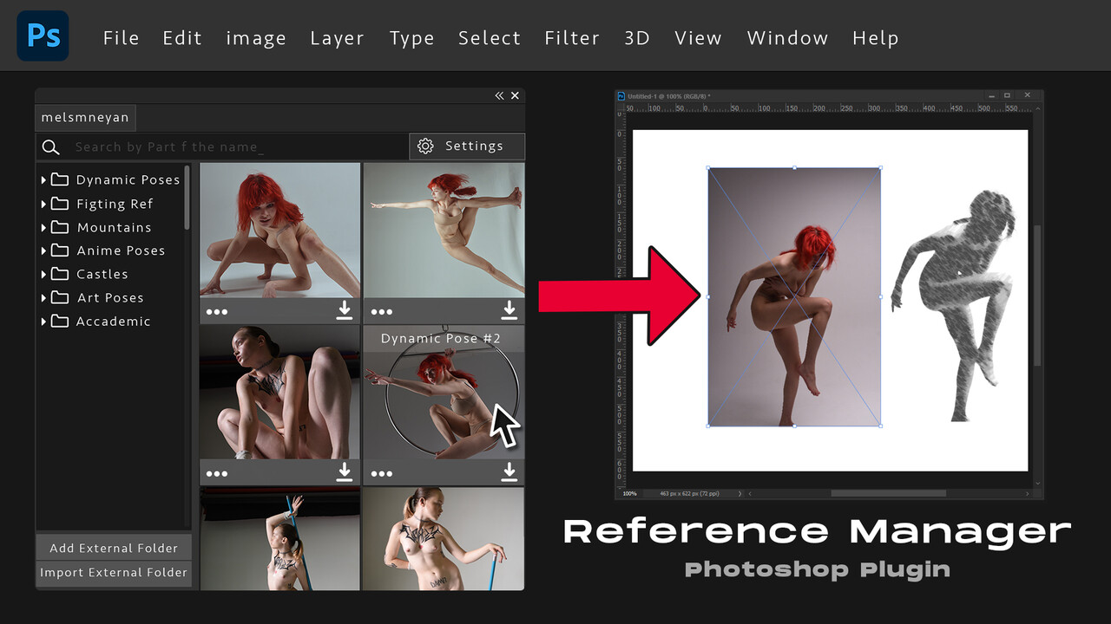Open the Window menu
The height and width of the screenshot is (624, 1111).
tap(787, 38)
